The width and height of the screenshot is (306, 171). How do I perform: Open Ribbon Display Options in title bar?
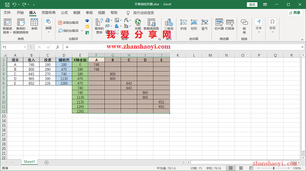265,4
